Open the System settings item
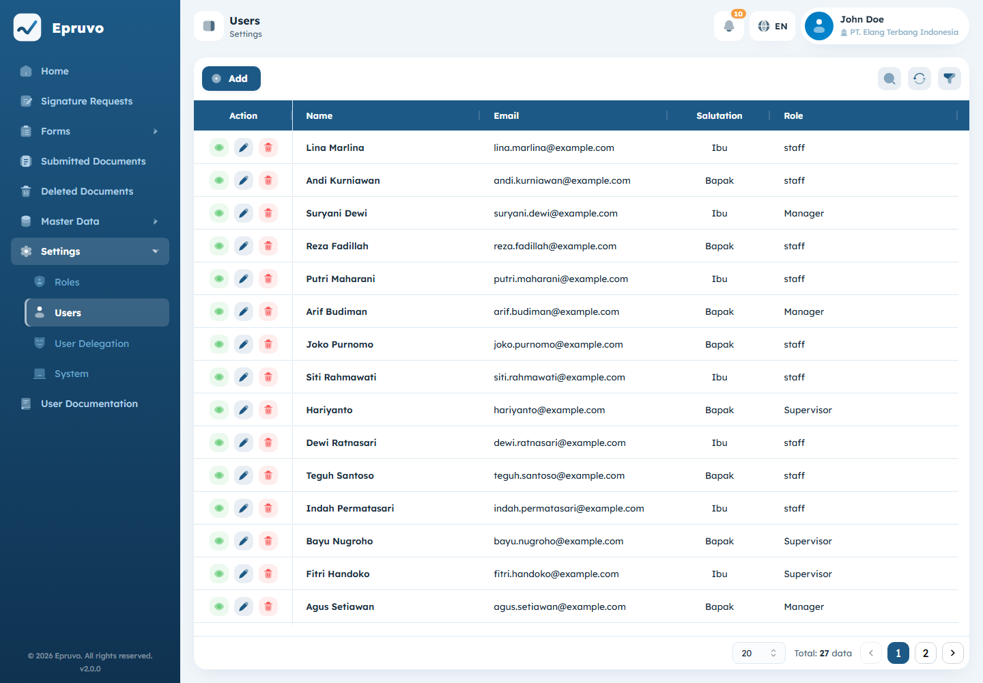 pyautogui.click(x=97, y=374)
